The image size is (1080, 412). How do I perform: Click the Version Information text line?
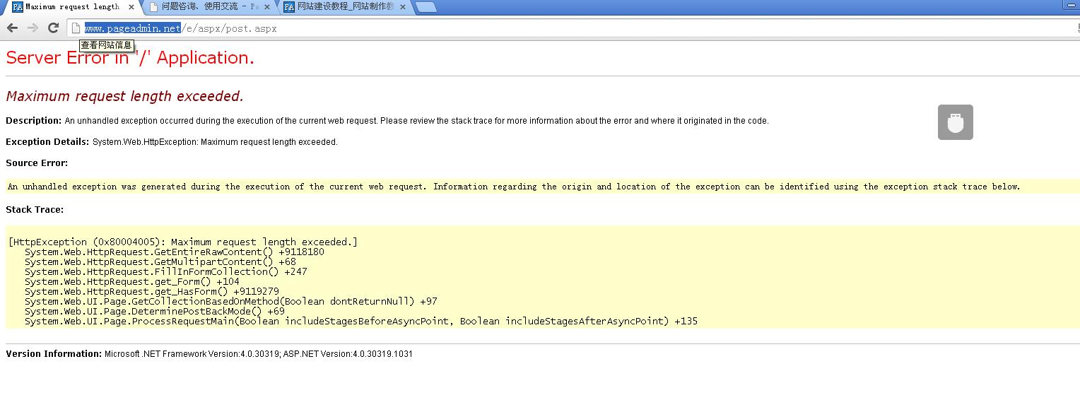(209, 353)
